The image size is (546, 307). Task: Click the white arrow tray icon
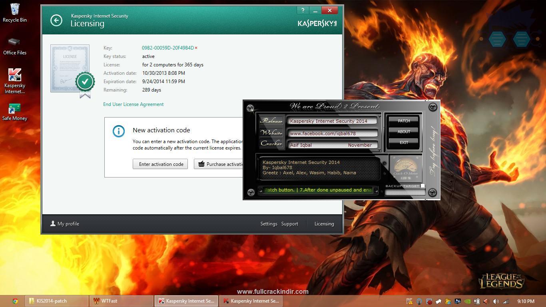(438, 301)
